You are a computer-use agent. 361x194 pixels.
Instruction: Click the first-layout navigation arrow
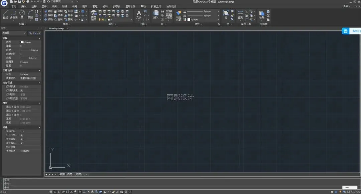46,175
